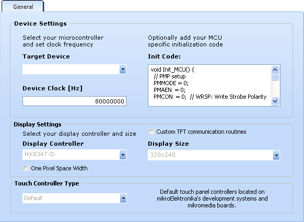Image resolution: width=304 pixels, height=222 pixels.
Task: Toggle One Pixel Space Width checkbox
Action: 26,168
